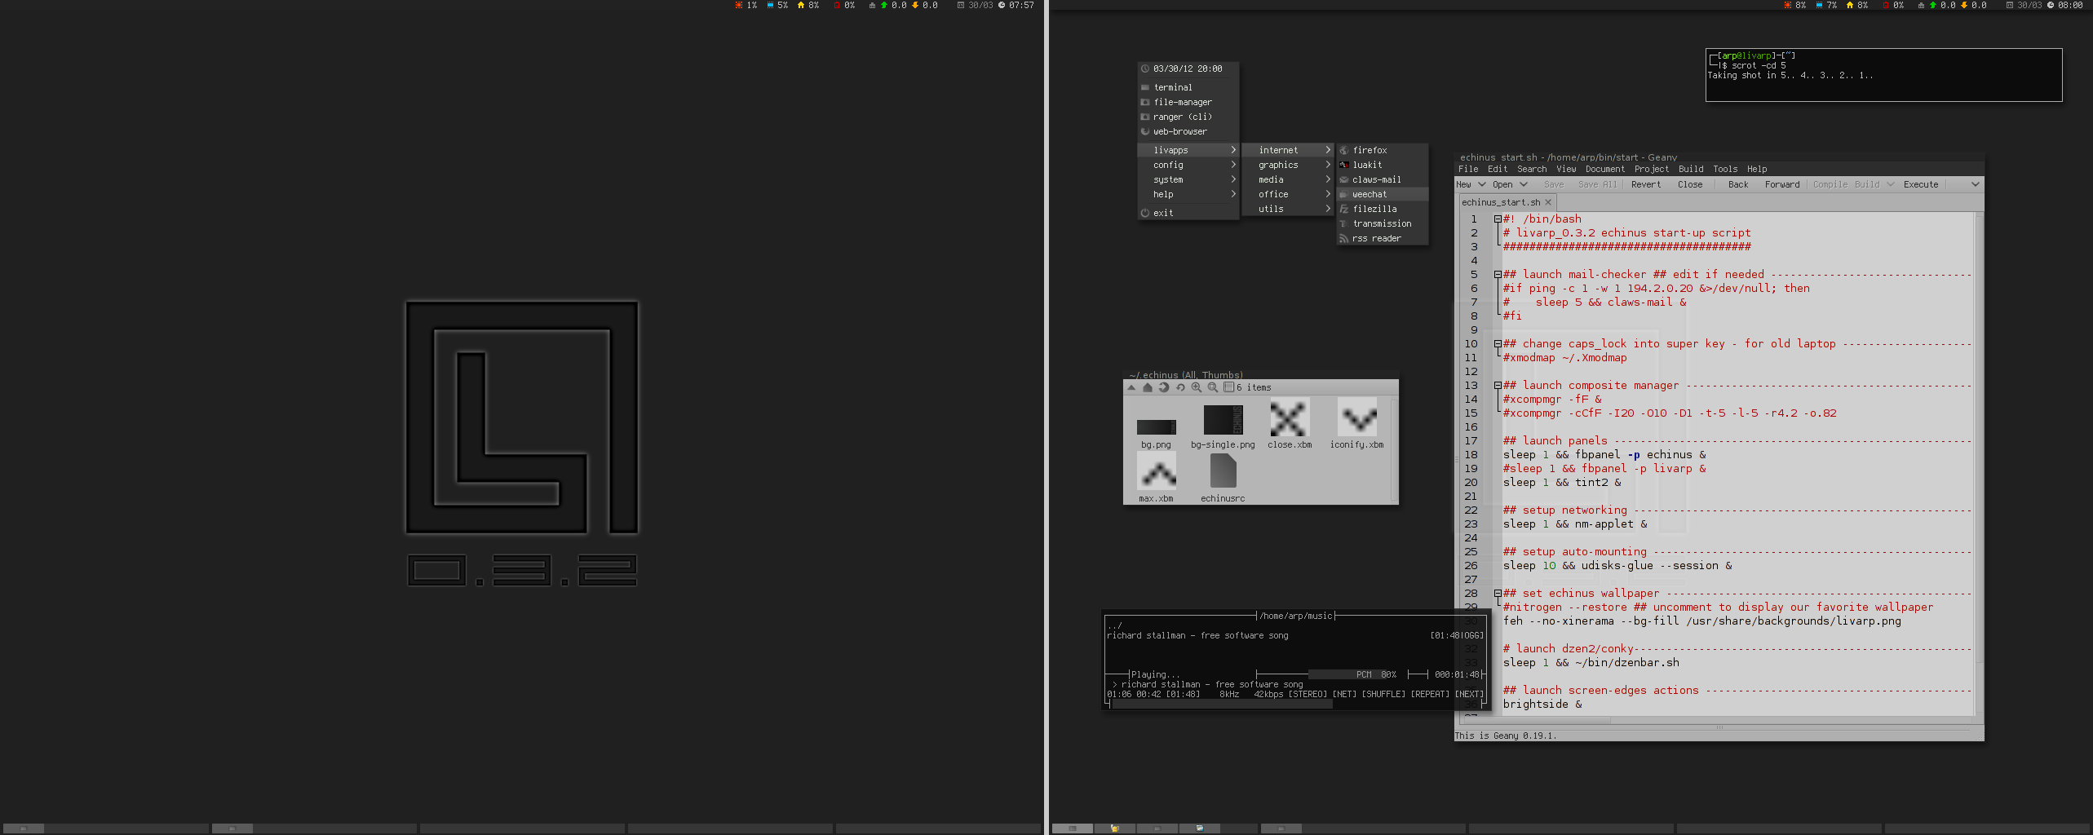Screen dimensions: 2093x835
Task: Open the Build dropdown arrow in Geany toolbar
Action: pyautogui.click(x=1890, y=184)
